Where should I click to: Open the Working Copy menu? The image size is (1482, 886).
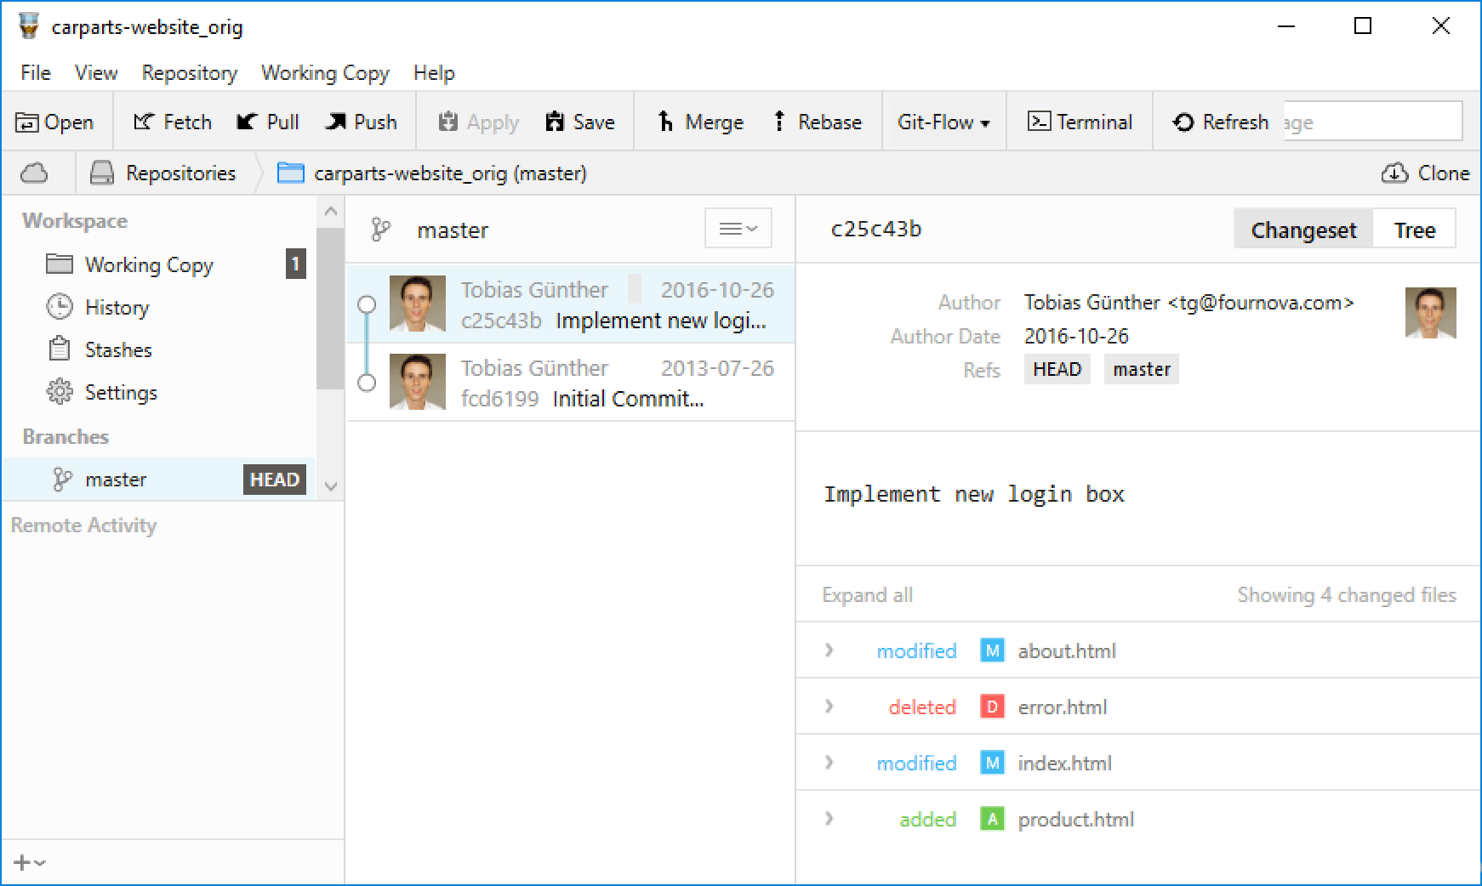pyautogui.click(x=325, y=73)
